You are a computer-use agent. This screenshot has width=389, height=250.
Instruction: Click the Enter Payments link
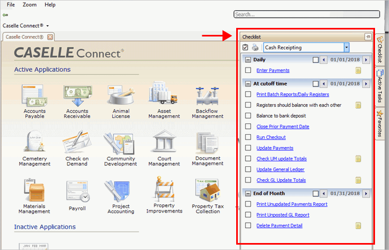[x=273, y=70]
